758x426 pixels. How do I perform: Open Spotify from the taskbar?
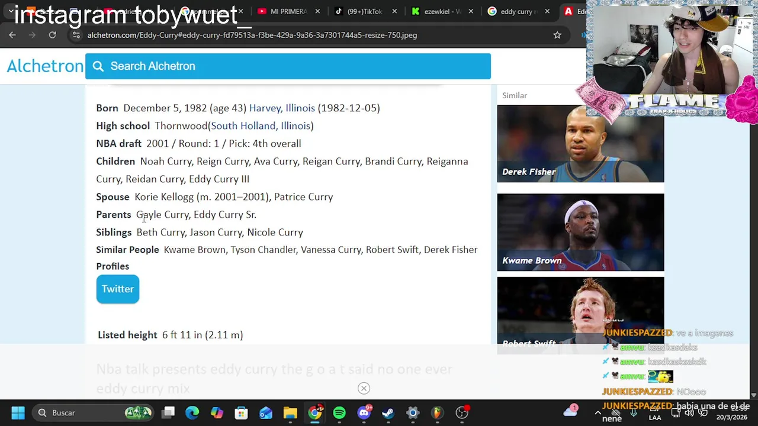[x=339, y=412]
